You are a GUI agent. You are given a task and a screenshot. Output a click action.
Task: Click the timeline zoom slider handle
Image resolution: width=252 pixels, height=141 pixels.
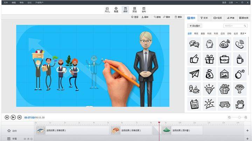tap(239, 118)
